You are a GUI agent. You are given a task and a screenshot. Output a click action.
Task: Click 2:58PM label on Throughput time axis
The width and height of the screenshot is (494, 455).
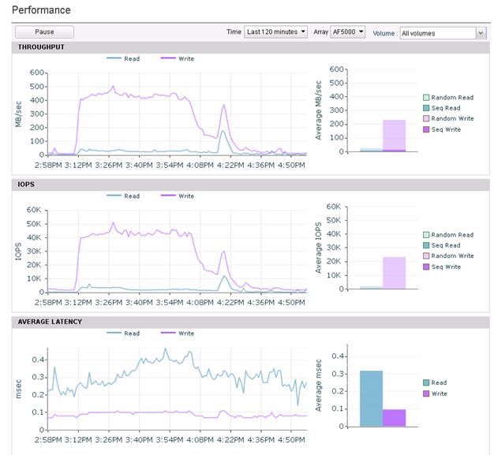click(48, 165)
